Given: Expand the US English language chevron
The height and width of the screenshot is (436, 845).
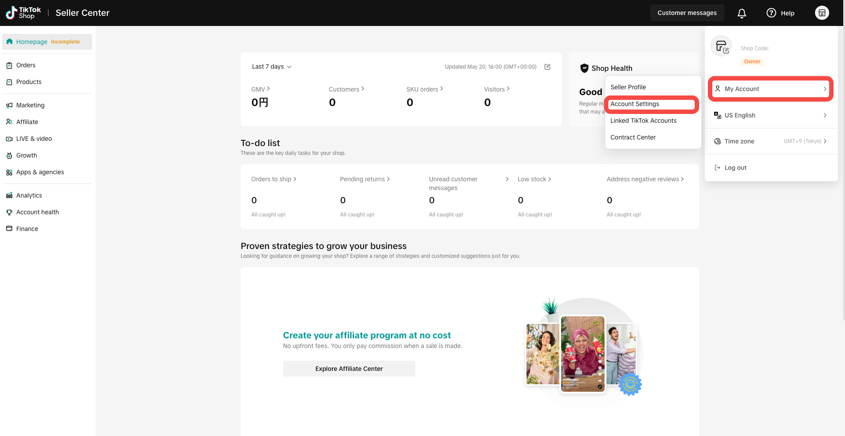Looking at the screenshot, I should point(825,115).
